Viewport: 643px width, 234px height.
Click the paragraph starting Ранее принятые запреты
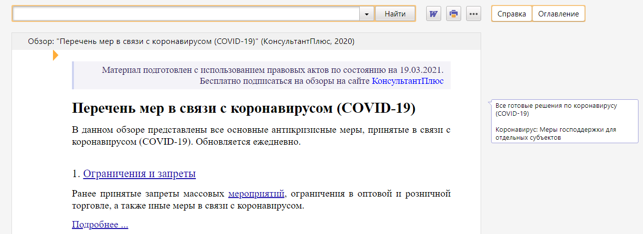261,199
